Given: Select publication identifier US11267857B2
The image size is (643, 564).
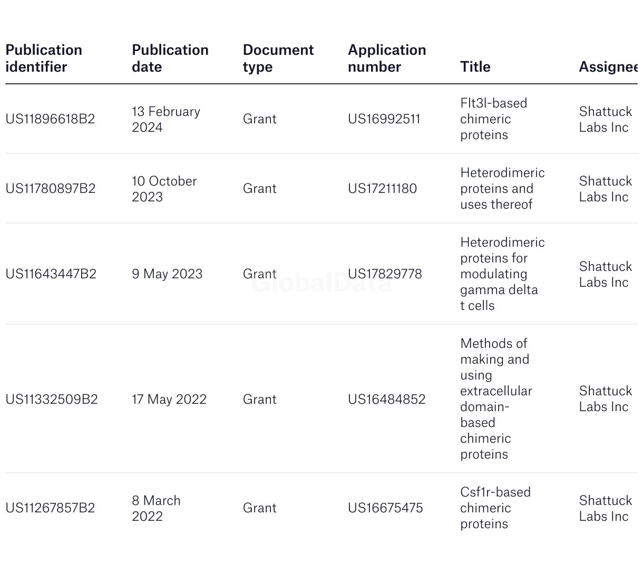Looking at the screenshot, I should tap(50, 508).
